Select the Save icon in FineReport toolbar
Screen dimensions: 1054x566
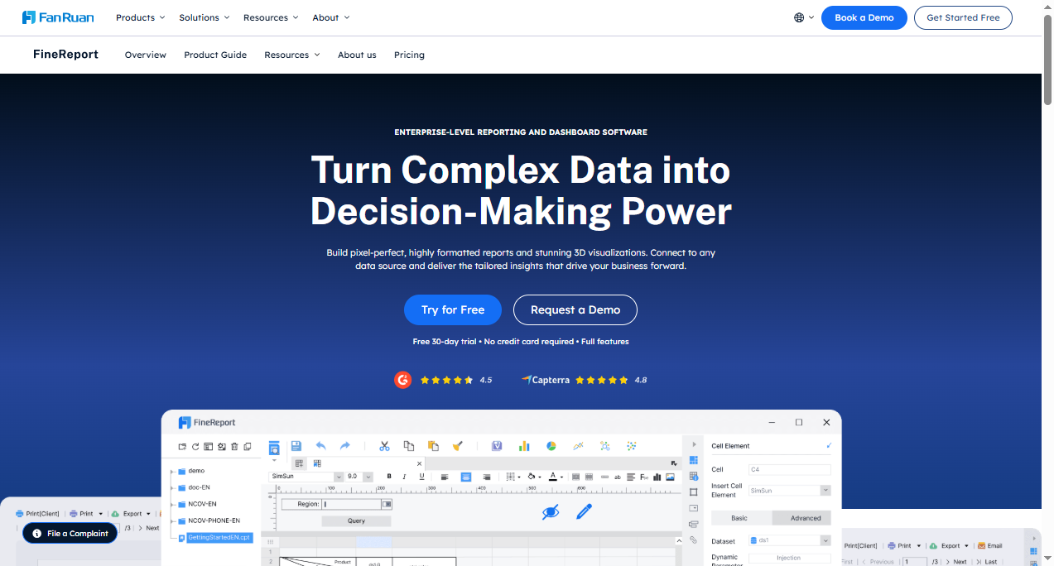click(x=296, y=445)
